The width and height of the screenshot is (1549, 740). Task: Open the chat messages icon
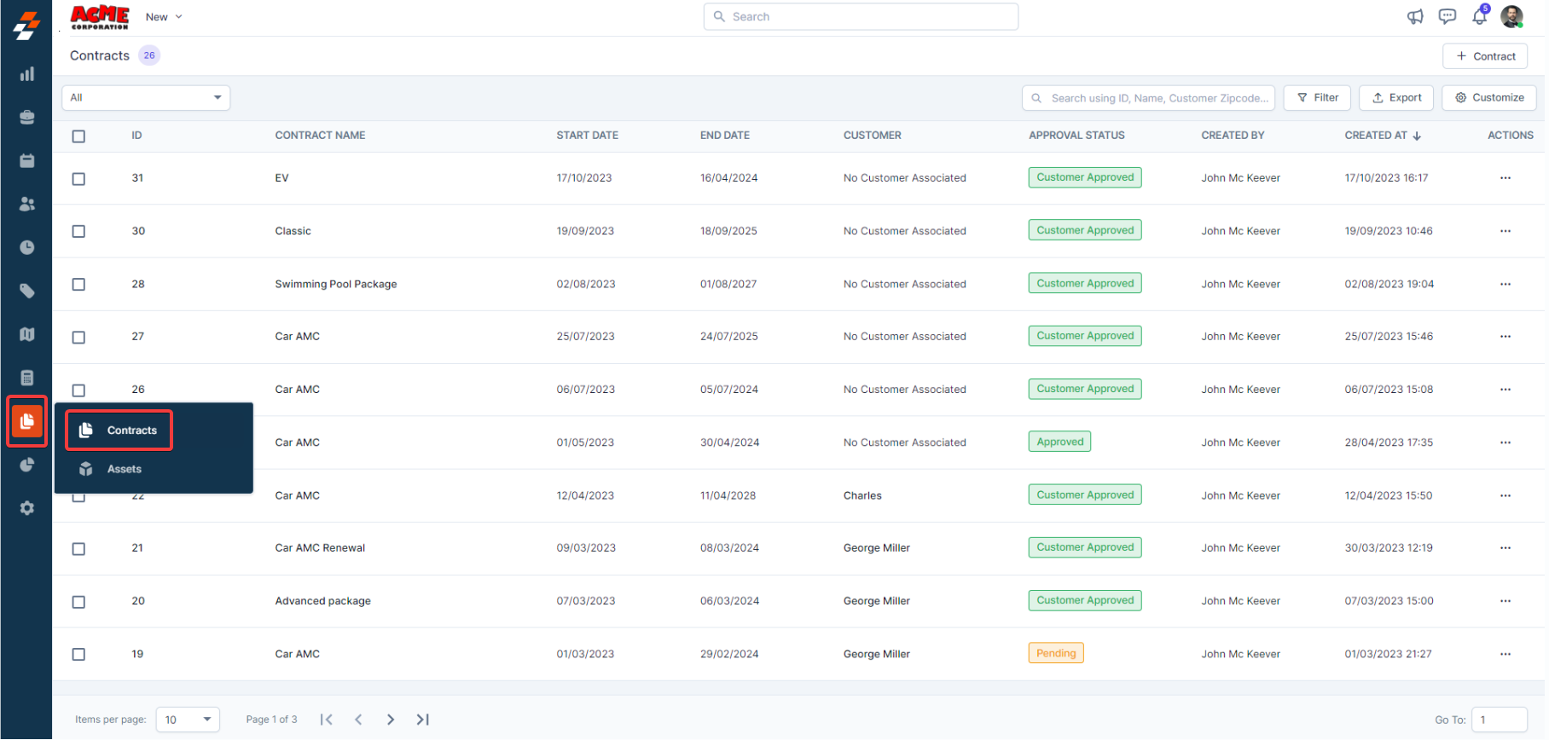(x=1447, y=16)
